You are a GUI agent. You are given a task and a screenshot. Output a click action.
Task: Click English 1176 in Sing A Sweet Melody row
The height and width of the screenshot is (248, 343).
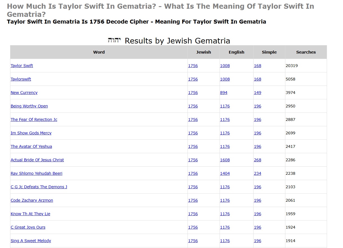pos(225,241)
